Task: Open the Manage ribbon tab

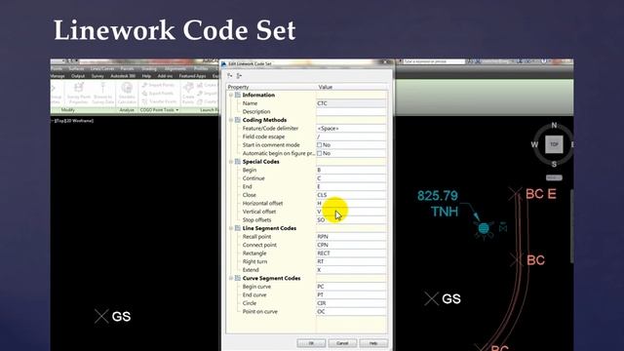Action: (x=58, y=76)
